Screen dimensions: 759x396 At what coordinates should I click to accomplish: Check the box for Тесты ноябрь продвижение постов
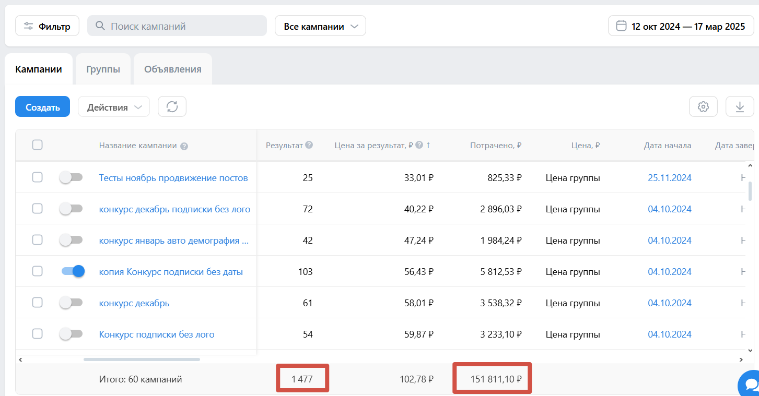point(37,177)
